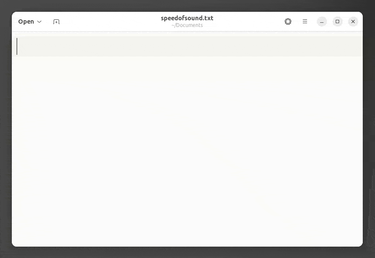
Task: Close the speedofsound.txt window
Action: point(353,22)
